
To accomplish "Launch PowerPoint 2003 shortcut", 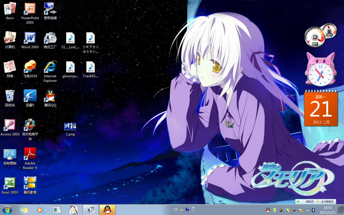I will (x=30, y=13).
